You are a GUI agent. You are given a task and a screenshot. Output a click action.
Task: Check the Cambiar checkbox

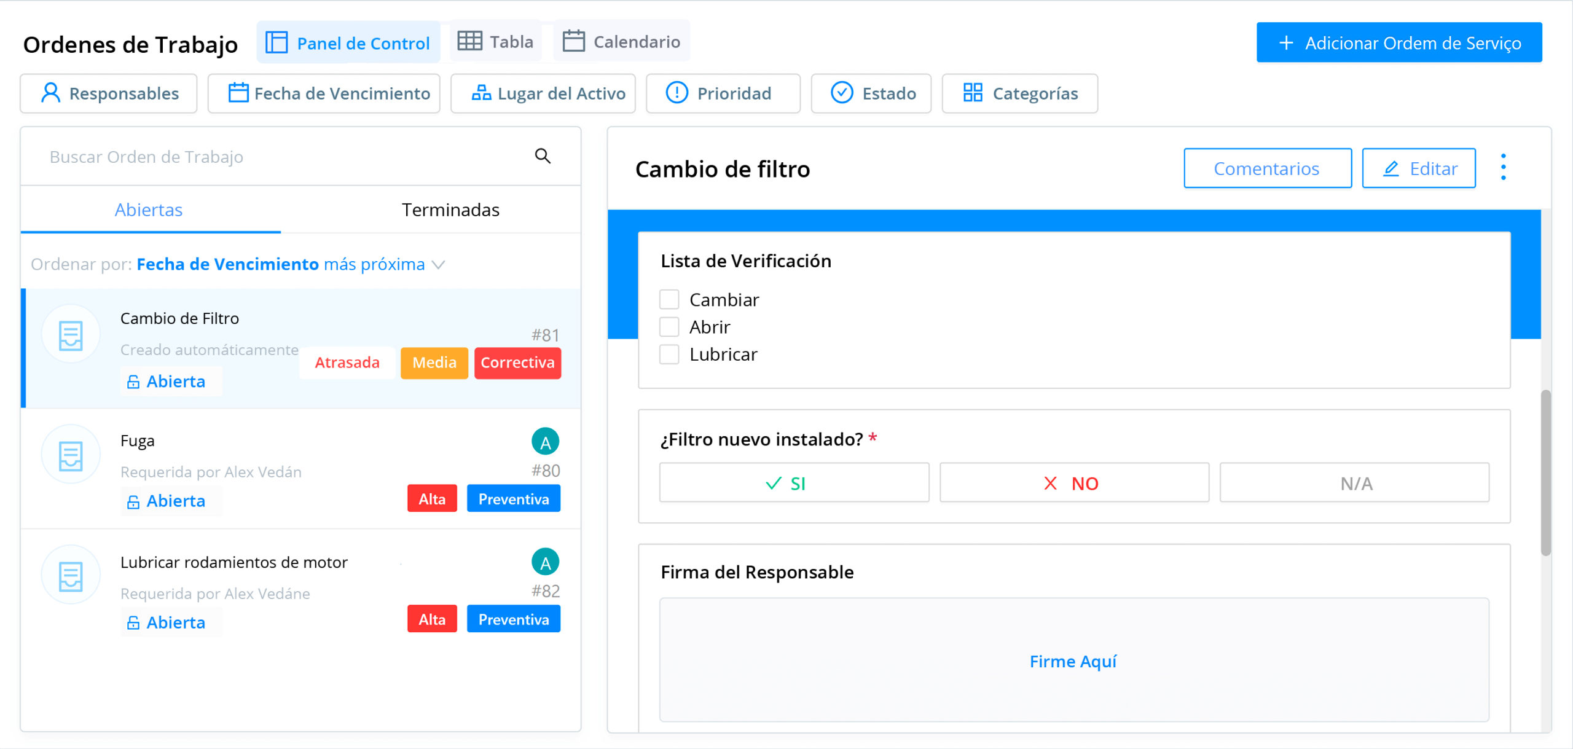coord(669,300)
